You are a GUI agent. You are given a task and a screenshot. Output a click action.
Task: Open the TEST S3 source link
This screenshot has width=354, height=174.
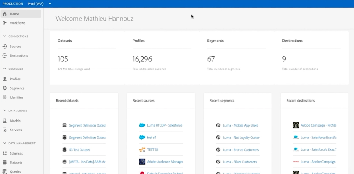(152, 149)
